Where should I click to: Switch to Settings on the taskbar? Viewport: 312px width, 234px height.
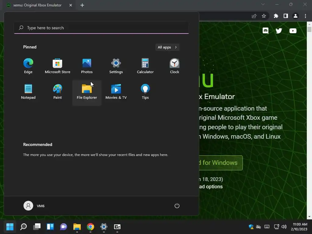104,227
